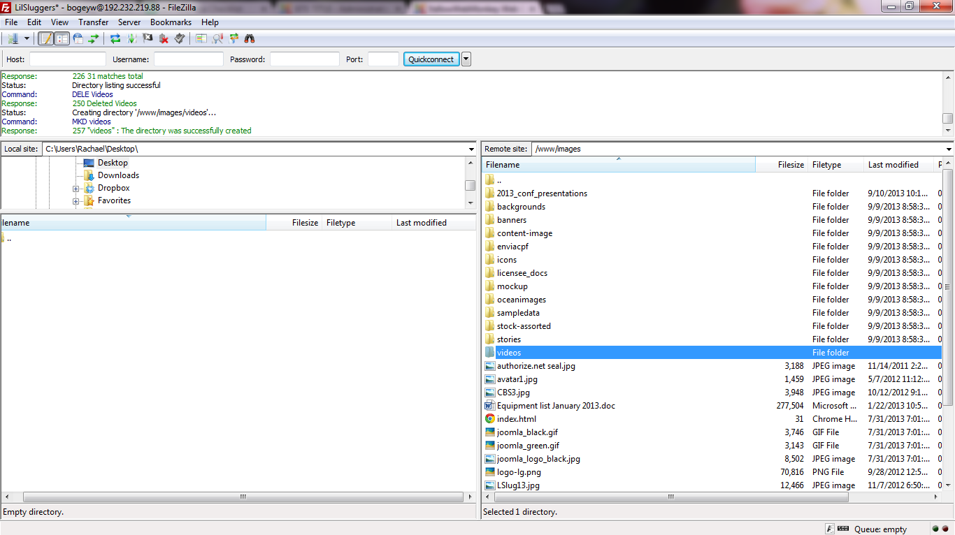This screenshot has width=955, height=535.
Task: Focus the Host input field
Action: (x=68, y=59)
